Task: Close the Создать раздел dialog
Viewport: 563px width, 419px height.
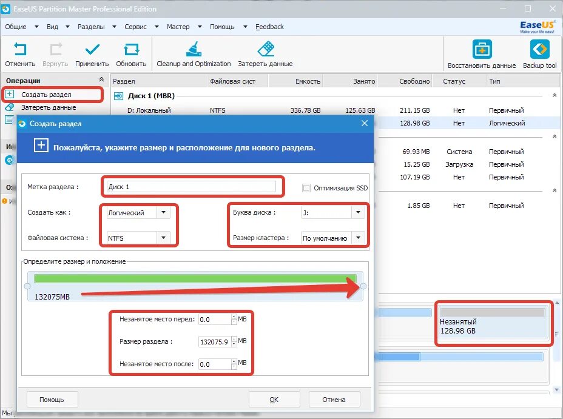Action: (365, 124)
